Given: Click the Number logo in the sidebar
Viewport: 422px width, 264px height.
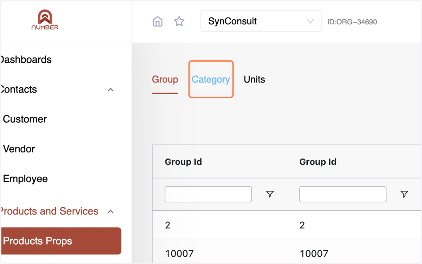Looking at the screenshot, I should click(45, 20).
